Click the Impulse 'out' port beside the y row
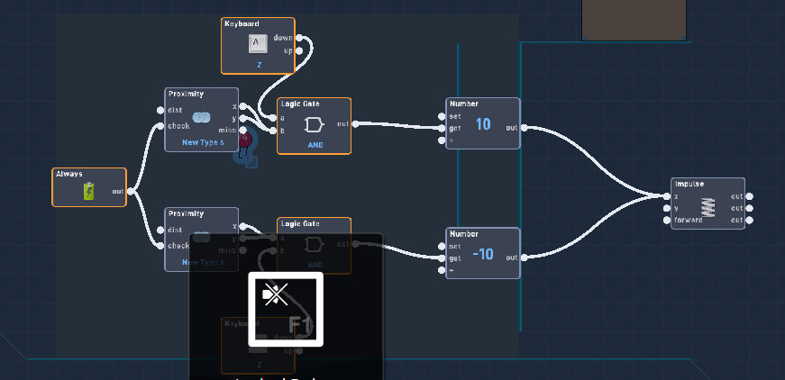 tap(749, 209)
